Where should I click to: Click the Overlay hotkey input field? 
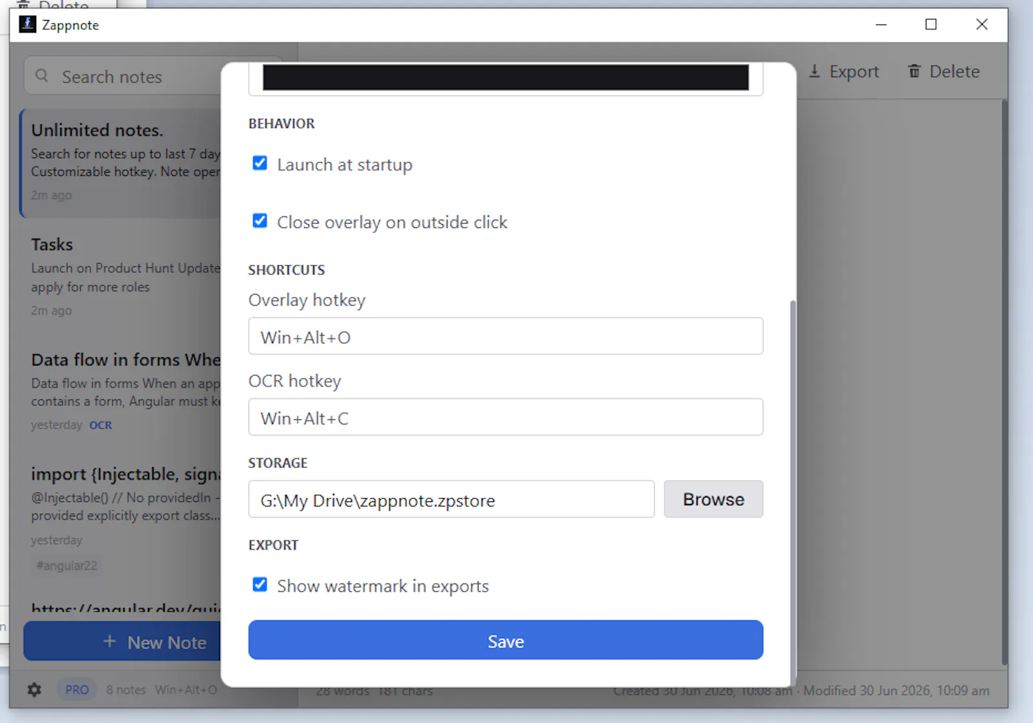[x=506, y=336]
